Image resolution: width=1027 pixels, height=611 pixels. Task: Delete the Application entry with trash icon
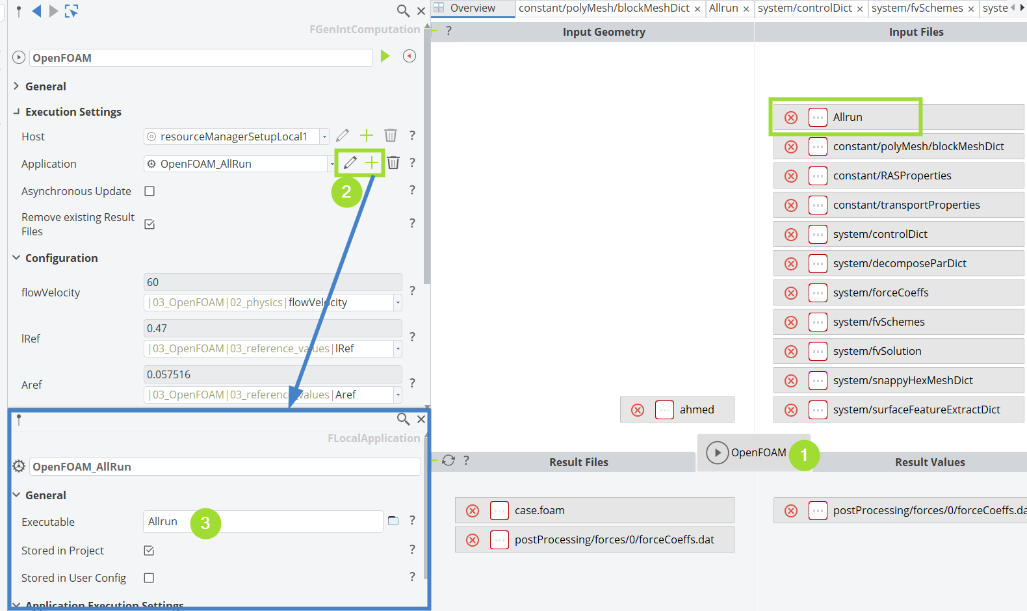pos(393,162)
